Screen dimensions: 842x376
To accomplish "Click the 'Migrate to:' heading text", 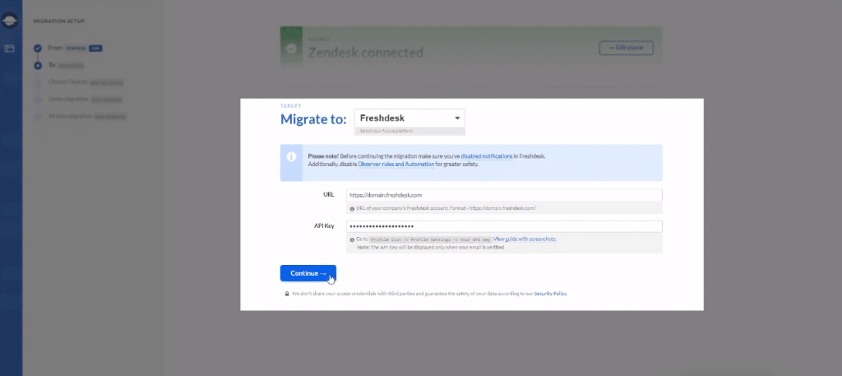I will click(x=313, y=119).
